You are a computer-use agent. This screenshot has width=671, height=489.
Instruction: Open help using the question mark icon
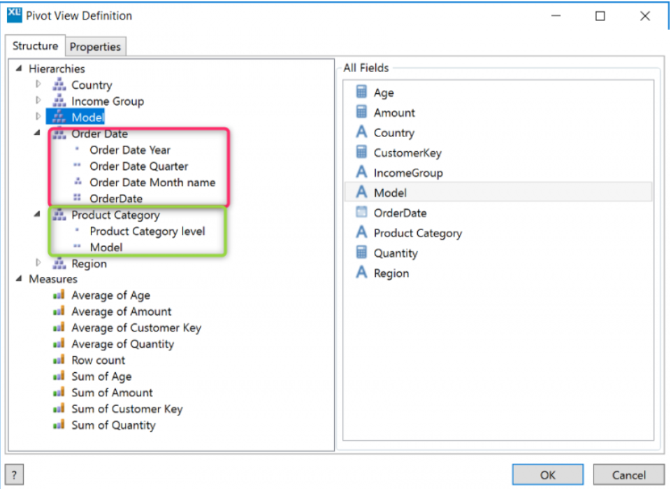click(x=14, y=474)
